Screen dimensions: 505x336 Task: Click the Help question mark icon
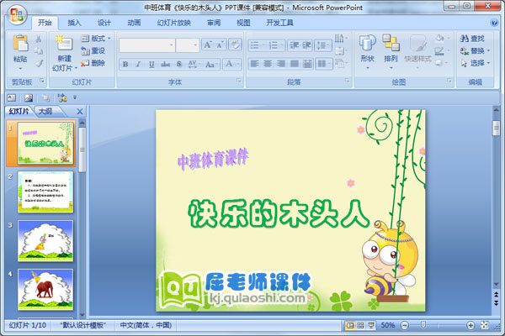coord(494,23)
